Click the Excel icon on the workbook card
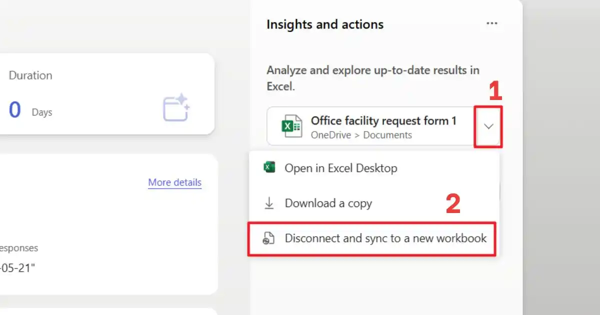This screenshot has width=600, height=315. coord(292,126)
